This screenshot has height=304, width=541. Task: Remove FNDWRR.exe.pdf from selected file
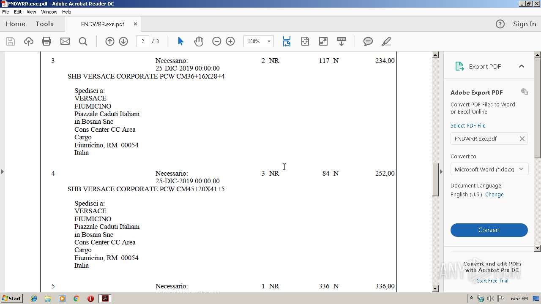[522, 138]
